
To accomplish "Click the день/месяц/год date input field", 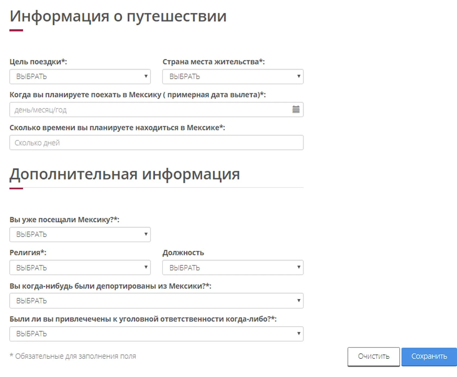I will point(156,110).
